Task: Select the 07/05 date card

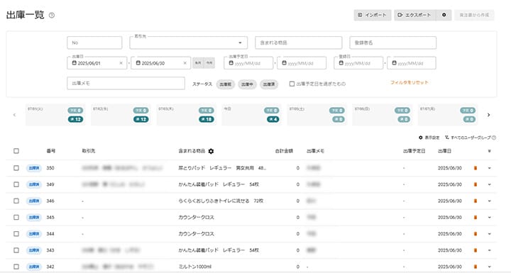Action: click(317, 115)
